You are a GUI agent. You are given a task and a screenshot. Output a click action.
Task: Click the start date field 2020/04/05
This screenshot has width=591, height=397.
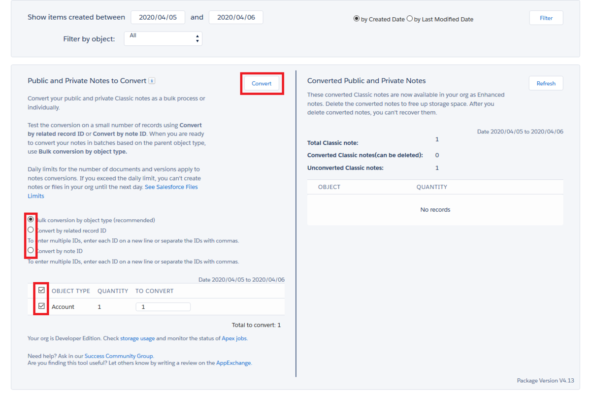[158, 17]
